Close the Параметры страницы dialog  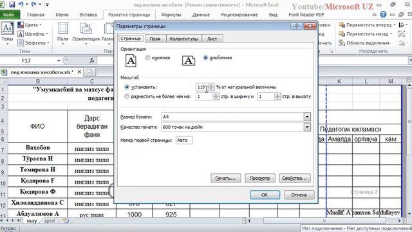[x=310, y=26]
